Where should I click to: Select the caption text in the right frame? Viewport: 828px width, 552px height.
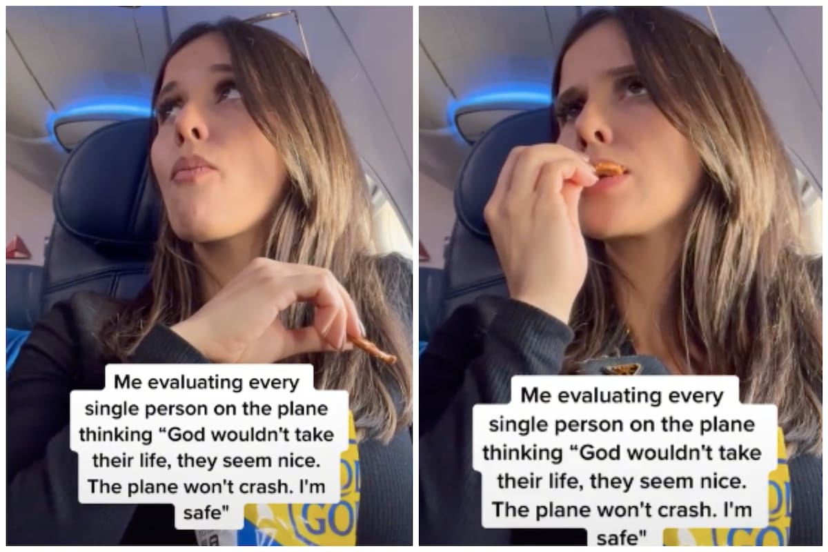pos(624,462)
